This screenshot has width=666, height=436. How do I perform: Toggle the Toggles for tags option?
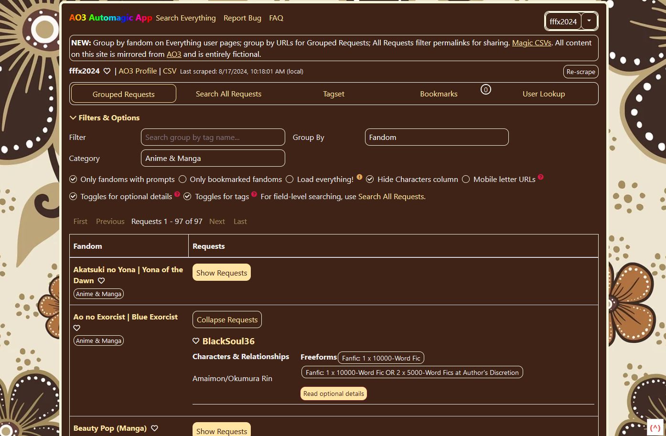click(x=187, y=197)
